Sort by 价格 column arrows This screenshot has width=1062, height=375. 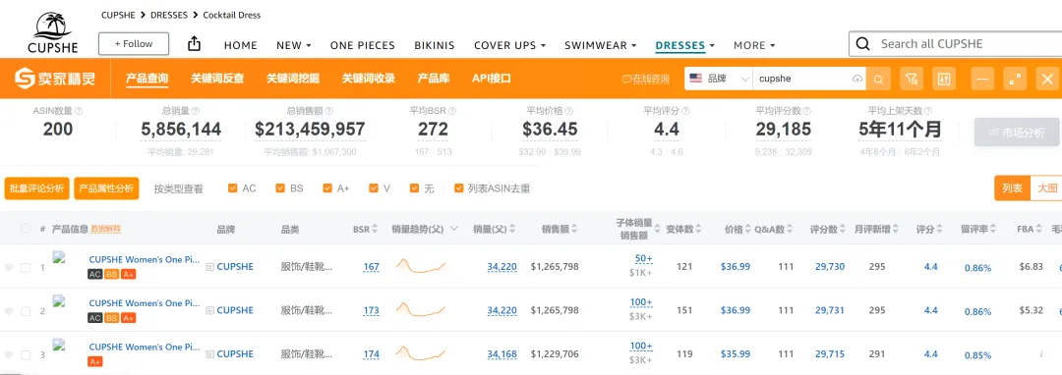748,229
